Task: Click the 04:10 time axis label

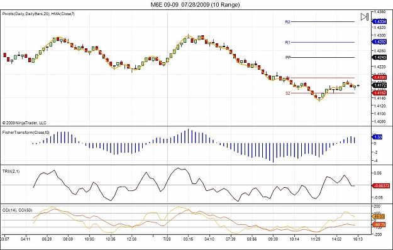Action: click(x=209, y=239)
